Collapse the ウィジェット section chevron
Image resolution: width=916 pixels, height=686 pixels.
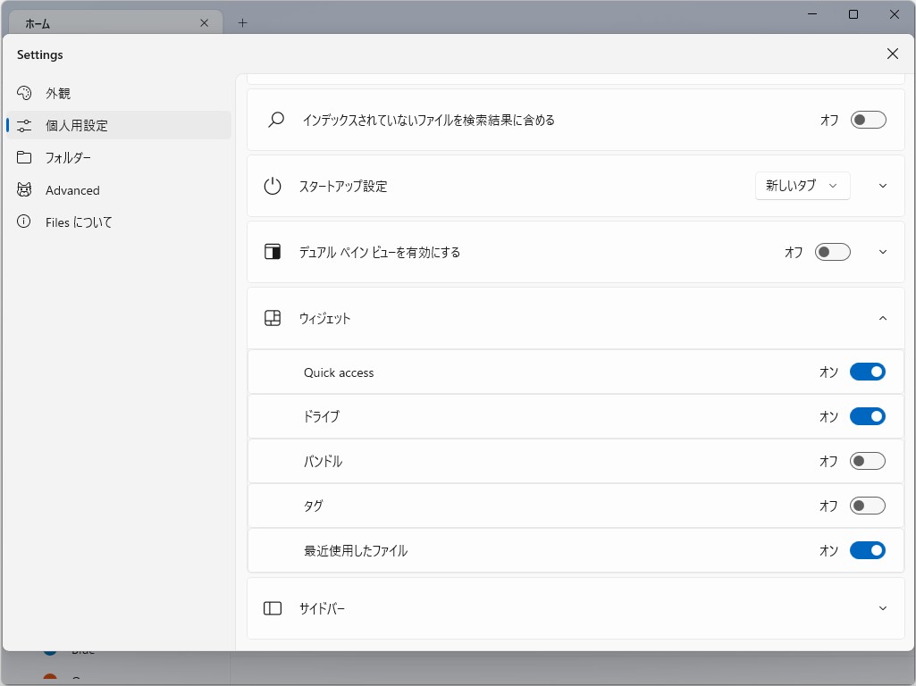coord(882,318)
